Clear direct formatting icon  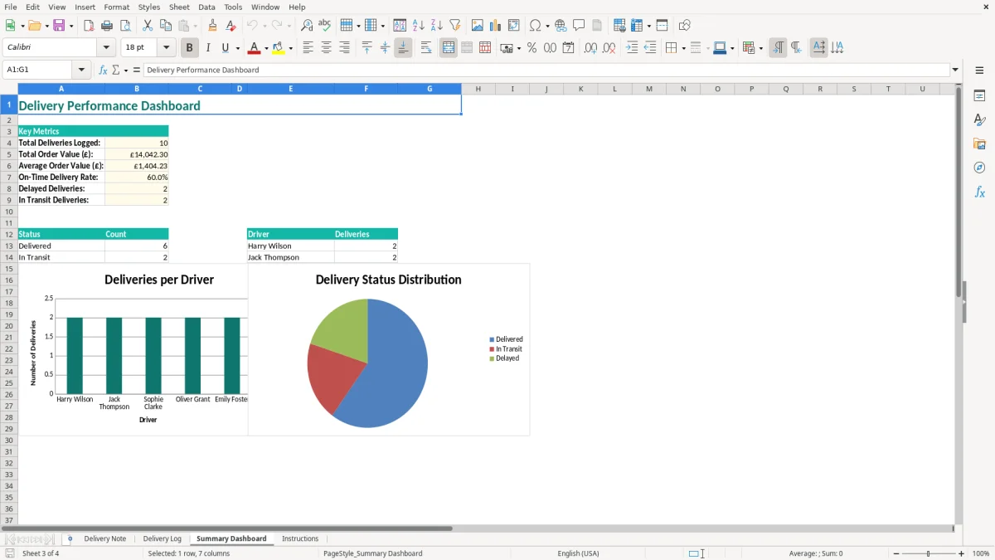[231, 26]
